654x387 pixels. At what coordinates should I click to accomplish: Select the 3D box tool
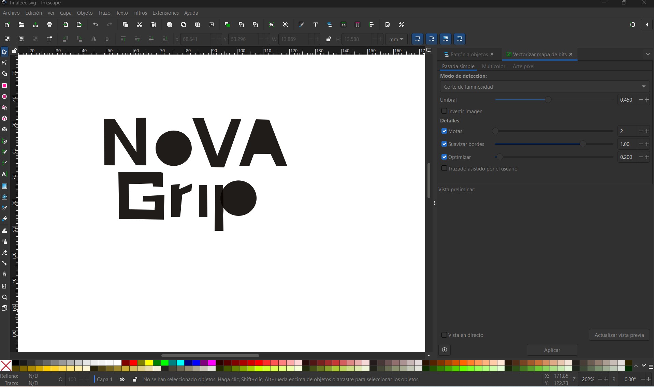[4, 119]
